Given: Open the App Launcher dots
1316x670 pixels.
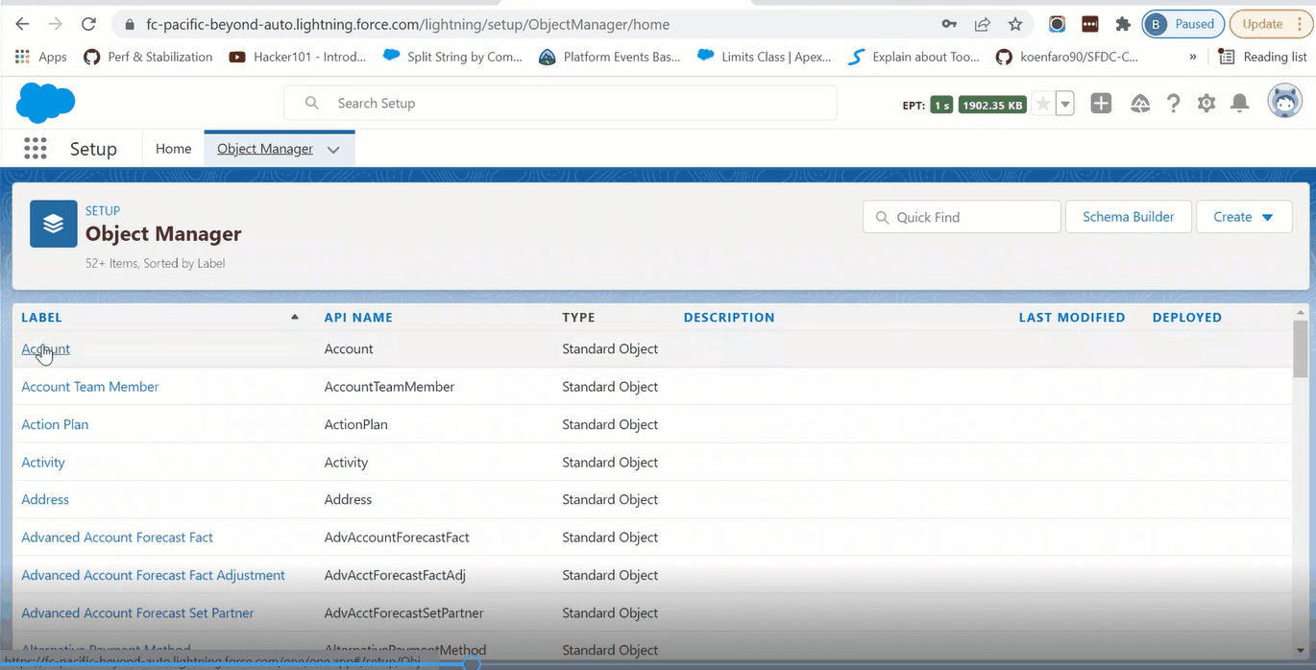Looking at the screenshot, I should (36, 149).
